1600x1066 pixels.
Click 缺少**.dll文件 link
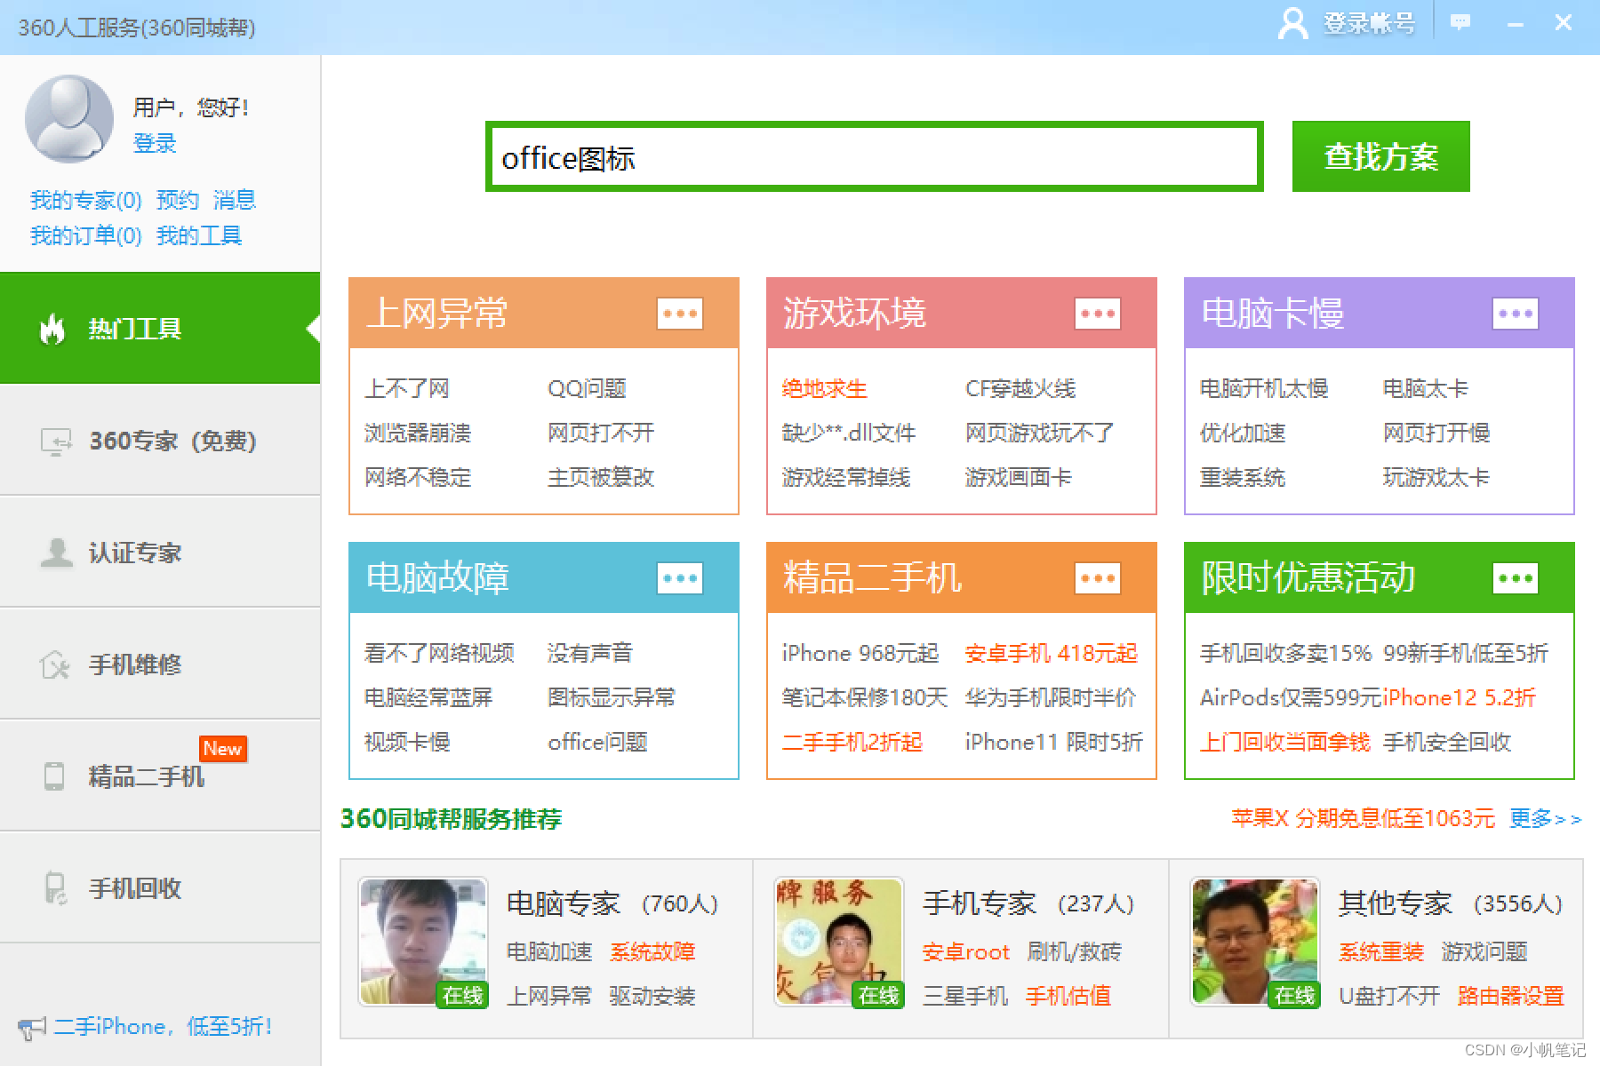848,433
